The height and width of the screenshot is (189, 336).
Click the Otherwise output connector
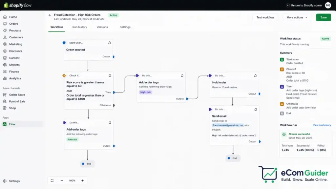[114, 105]
